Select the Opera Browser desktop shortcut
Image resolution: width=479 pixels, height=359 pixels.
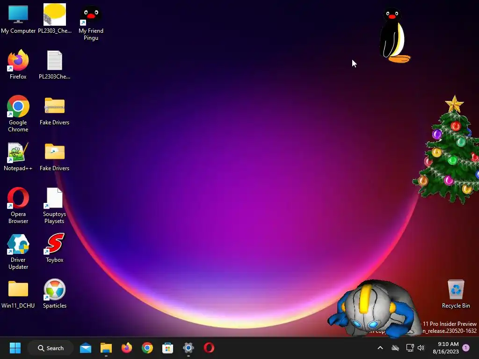coord(18,205)
